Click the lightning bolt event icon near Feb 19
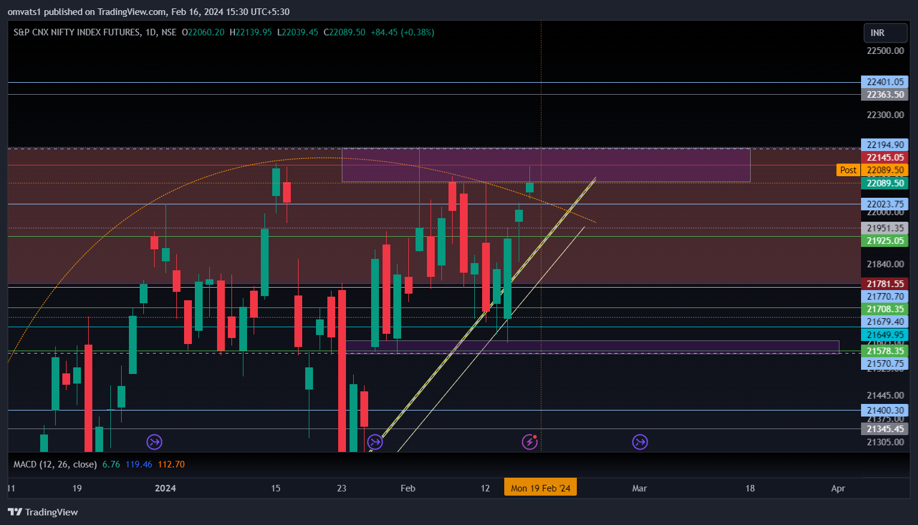Image resolution: width=918 pixels, height=525 pixels. (x=529, y=442)
